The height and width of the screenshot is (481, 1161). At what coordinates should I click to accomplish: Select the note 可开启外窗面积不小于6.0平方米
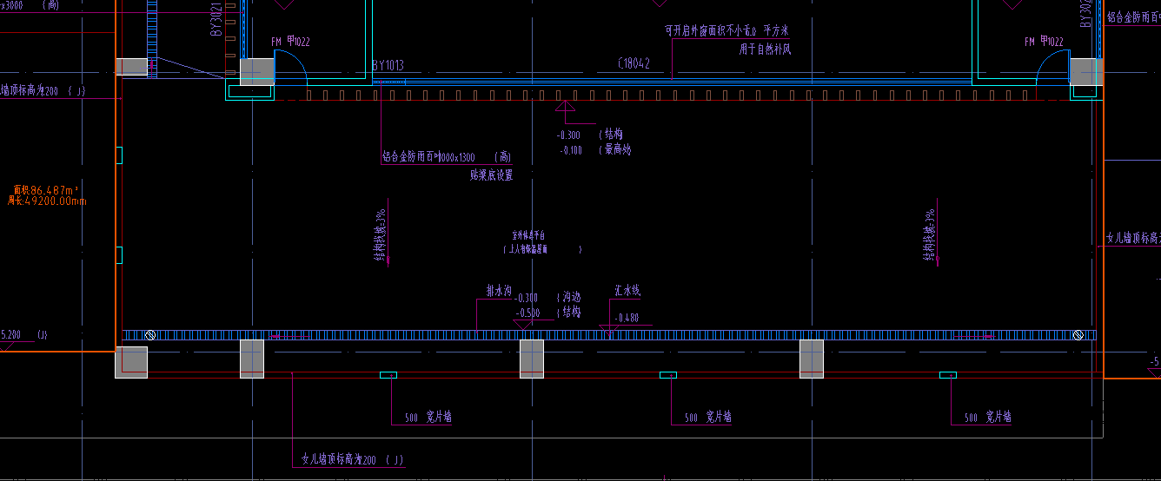pyautogui.click(x=727, y=31)
